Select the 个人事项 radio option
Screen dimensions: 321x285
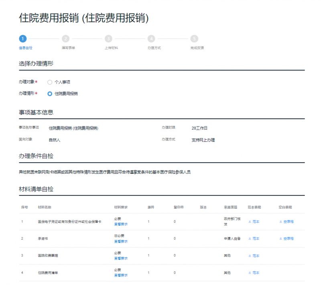click(x=49, y=82)
